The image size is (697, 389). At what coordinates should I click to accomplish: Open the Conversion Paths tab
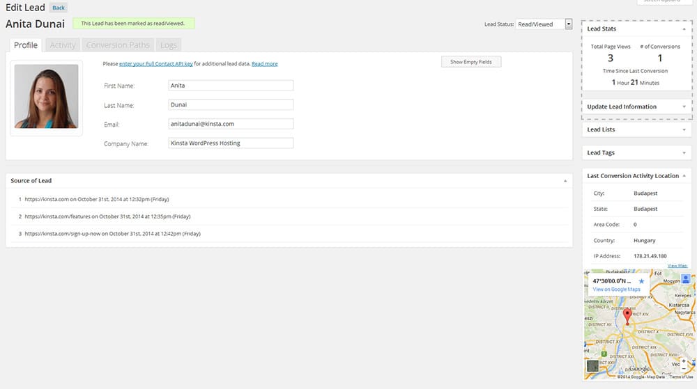pos(118,45)
